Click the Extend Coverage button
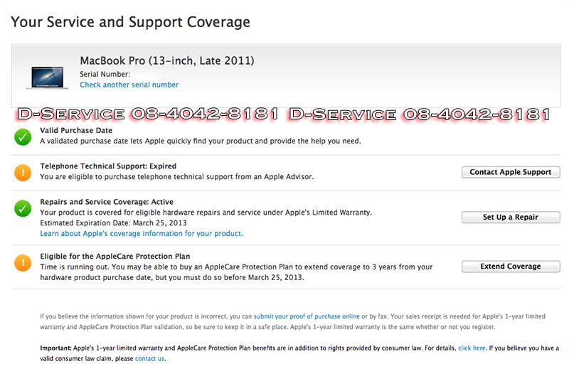The image size is (569, 376). tap(510, 267)
